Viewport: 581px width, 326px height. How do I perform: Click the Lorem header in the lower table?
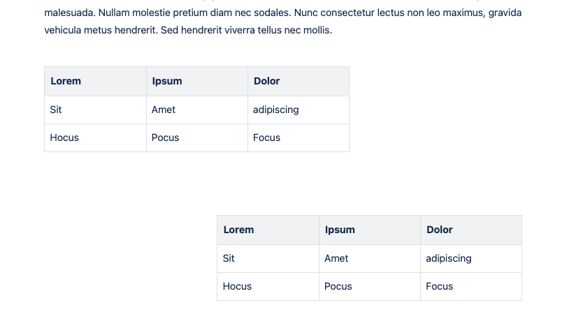click(x=238, y=230)
